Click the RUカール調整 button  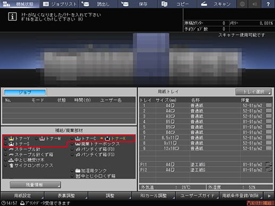point(154,195)
